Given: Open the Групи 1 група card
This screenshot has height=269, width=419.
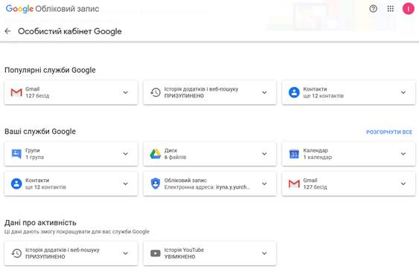Looking at the screenshot, I should tap(71, 154).
